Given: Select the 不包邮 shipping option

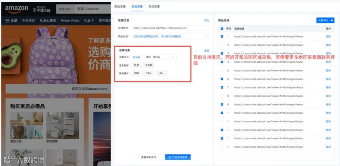Looking at the screenshot, I should [x=148, y=65].
